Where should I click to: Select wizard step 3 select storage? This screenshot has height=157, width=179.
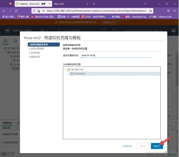coord(34,53)
